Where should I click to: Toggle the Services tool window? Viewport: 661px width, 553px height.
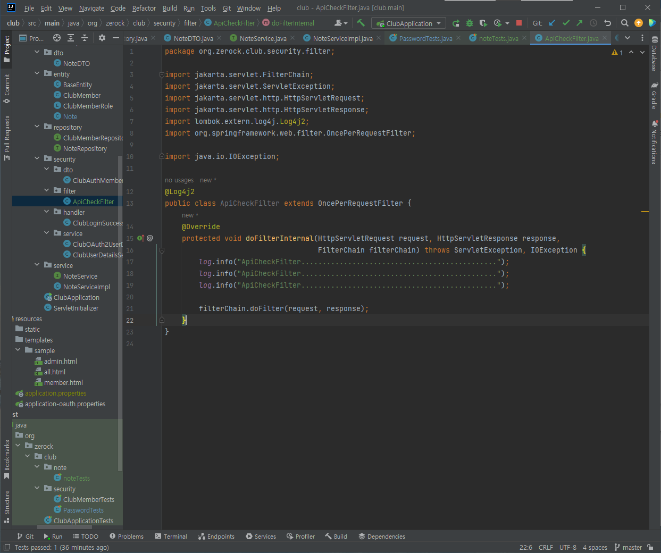pyautogui.click(x=261, y=537)
